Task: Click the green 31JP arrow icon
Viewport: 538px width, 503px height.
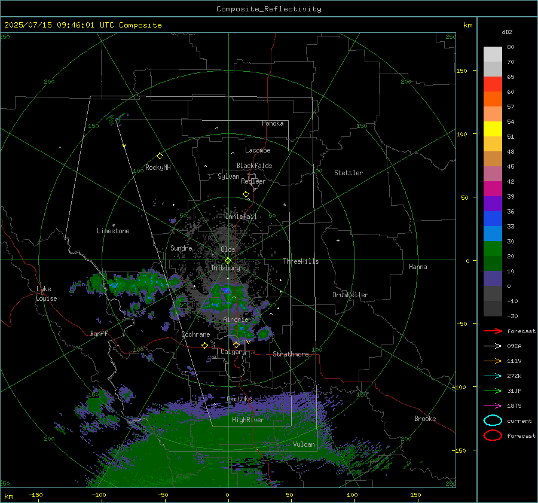Action: [493, 391]
